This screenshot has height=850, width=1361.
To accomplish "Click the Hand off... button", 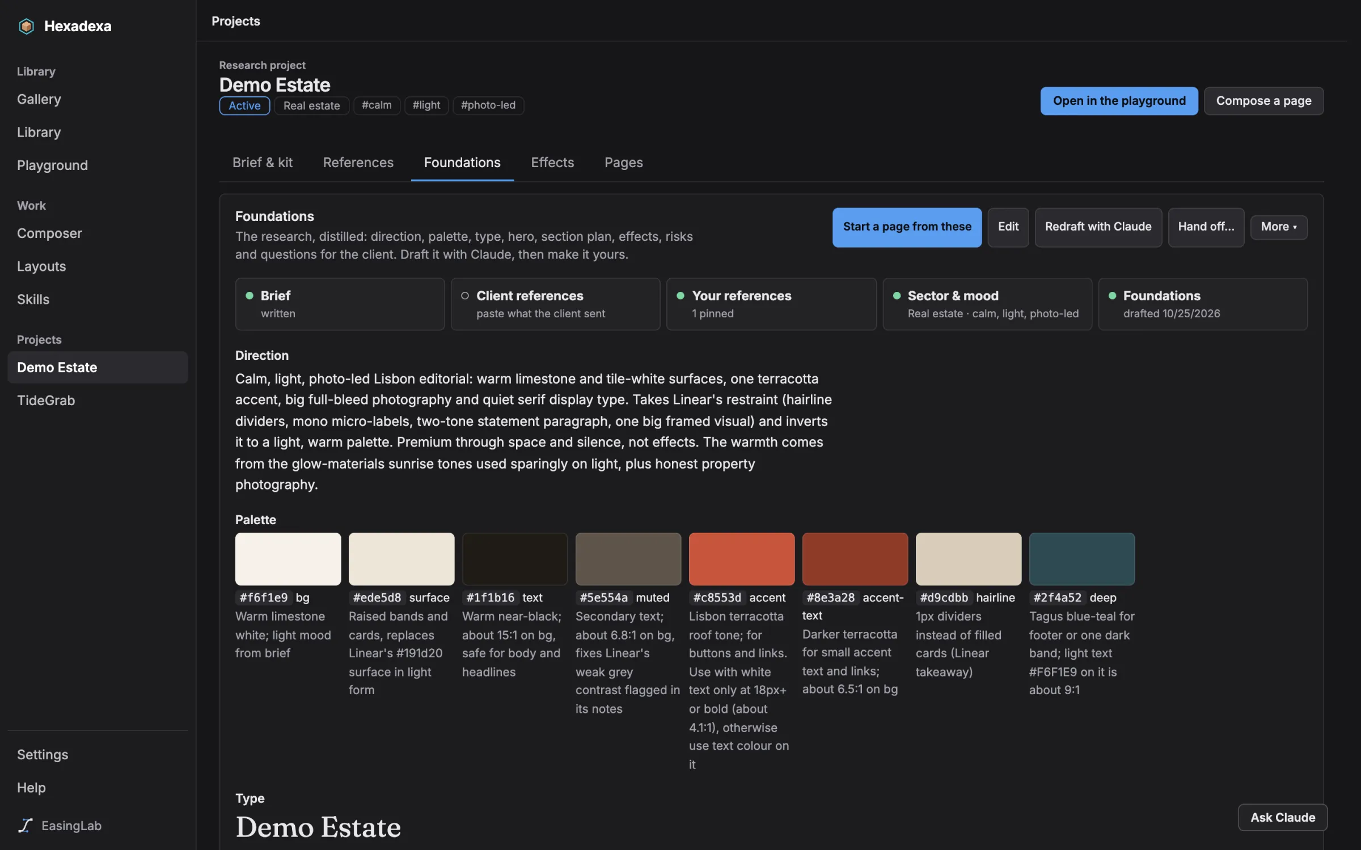I will click(1206, 227).
